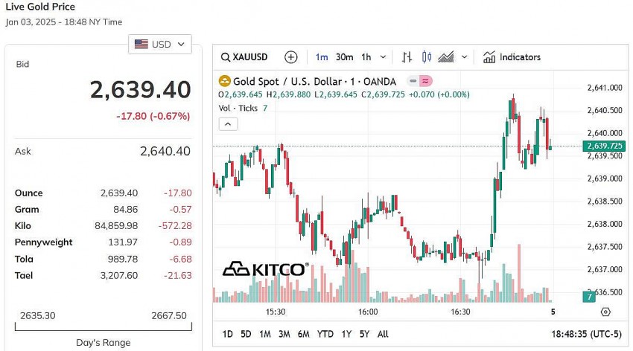Click the Kitco logo on chart
The image size is (633, 351).
264,269
